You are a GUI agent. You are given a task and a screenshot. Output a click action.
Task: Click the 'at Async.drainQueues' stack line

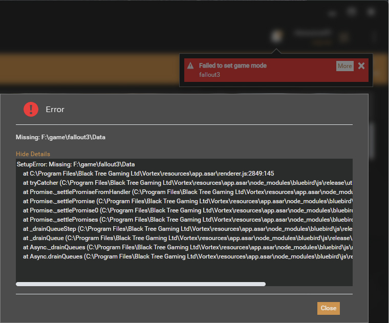(187, 256)
